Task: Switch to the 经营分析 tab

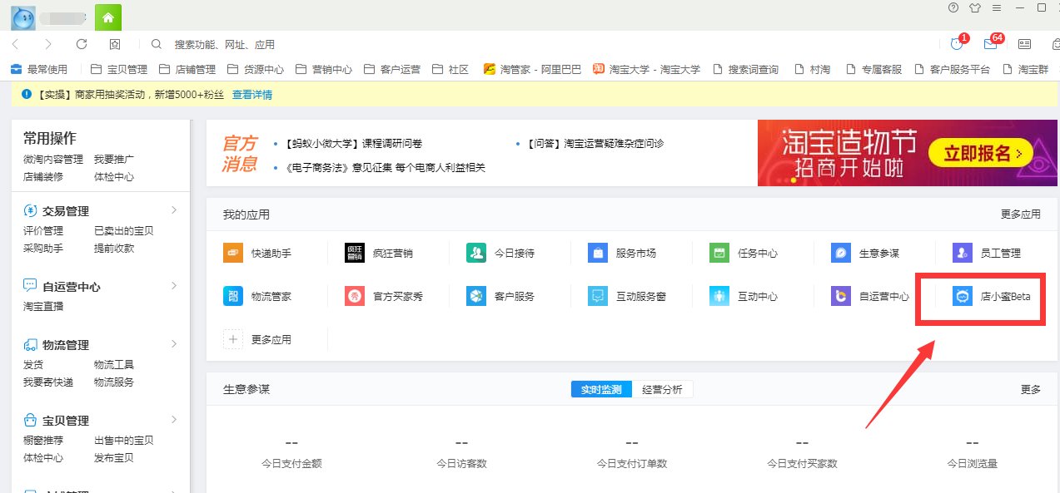Action: 664,388
